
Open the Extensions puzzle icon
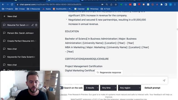(161, 4)
